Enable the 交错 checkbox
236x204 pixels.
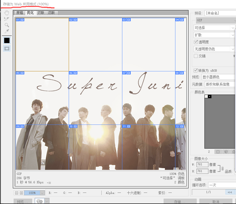(196, 56)
